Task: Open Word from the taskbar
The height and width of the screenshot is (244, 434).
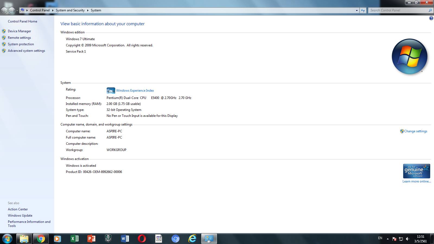Action: pos(125,239)
